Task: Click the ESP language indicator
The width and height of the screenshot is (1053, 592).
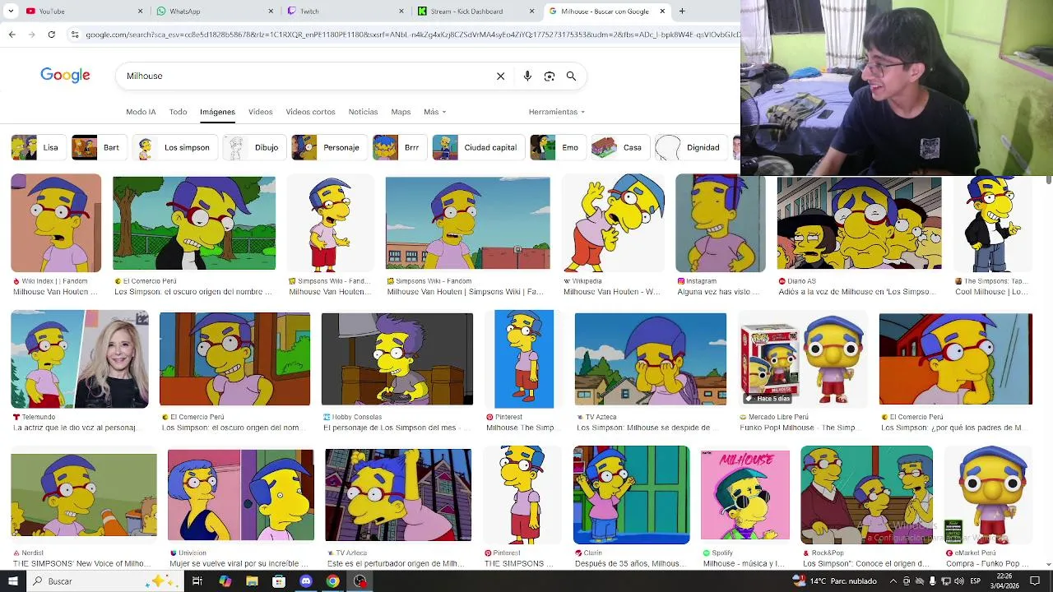Action: coord(975,581)
